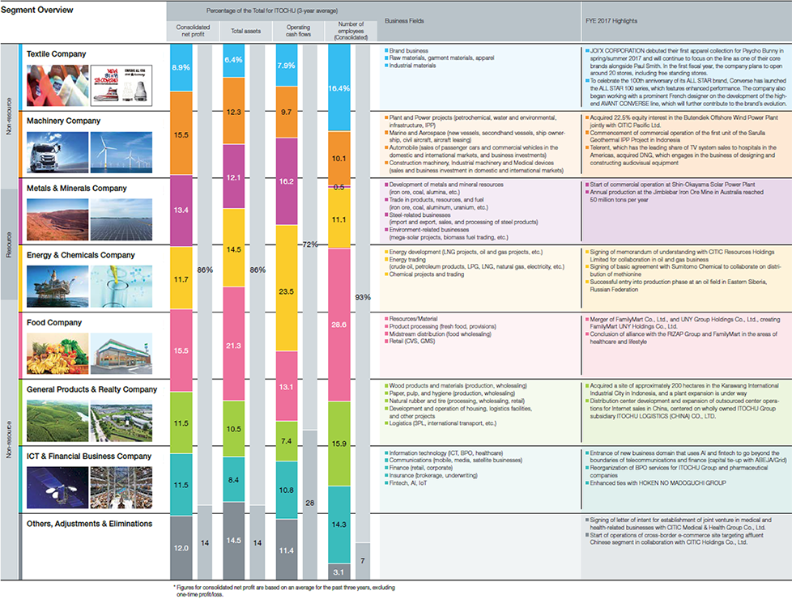The image size is (792, 599).
Task: Click the Resource side label
Action: (x=9, y=244)
